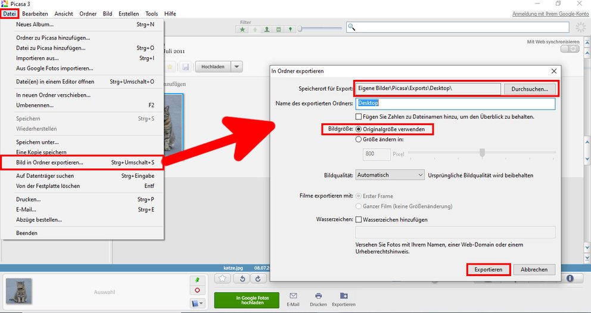The width and height of the screenshot is (591, 313).
Task: Click the Durchsuchen button
Action: point(530,89)
